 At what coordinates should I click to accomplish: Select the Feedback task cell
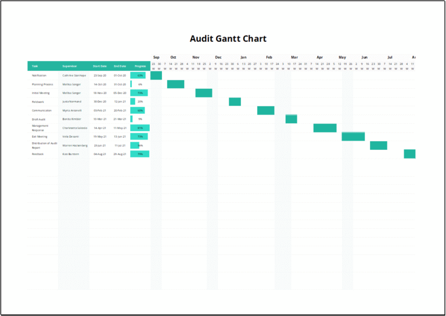click(38, 154)
